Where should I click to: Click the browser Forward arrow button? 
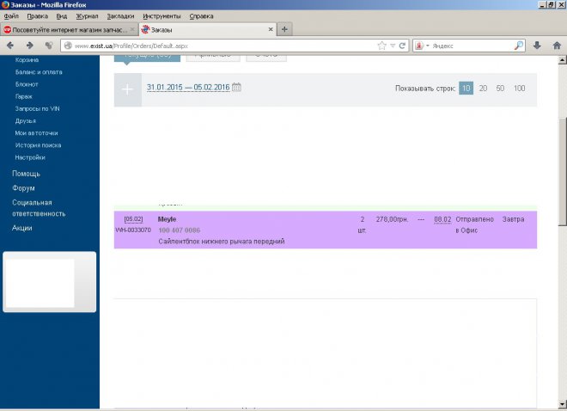[30, 46]
